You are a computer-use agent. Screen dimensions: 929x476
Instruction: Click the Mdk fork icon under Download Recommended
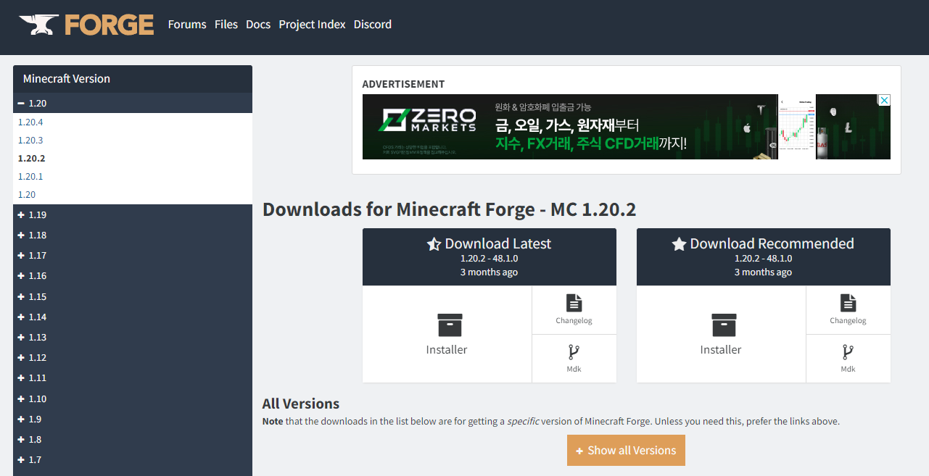tap(848, 352)
